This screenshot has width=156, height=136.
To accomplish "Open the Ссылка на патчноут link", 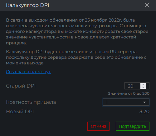I will pos(28,72).
